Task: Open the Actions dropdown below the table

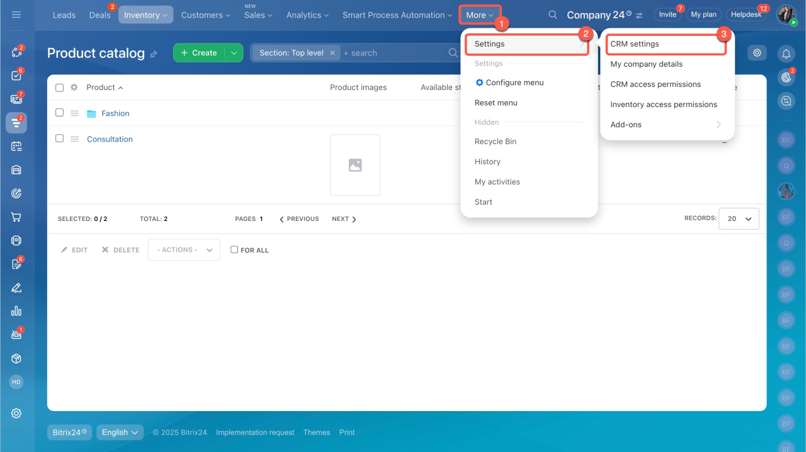Action: (184, 250)
